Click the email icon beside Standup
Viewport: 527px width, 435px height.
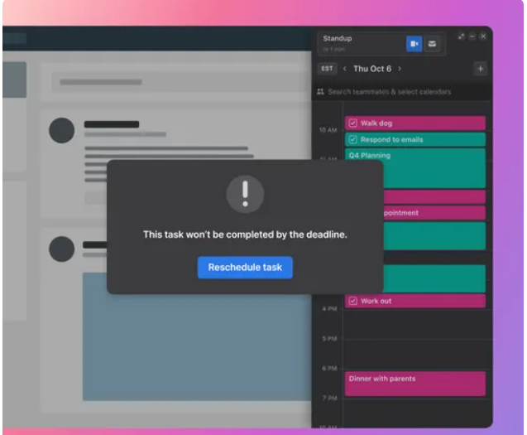coord(432,43)
